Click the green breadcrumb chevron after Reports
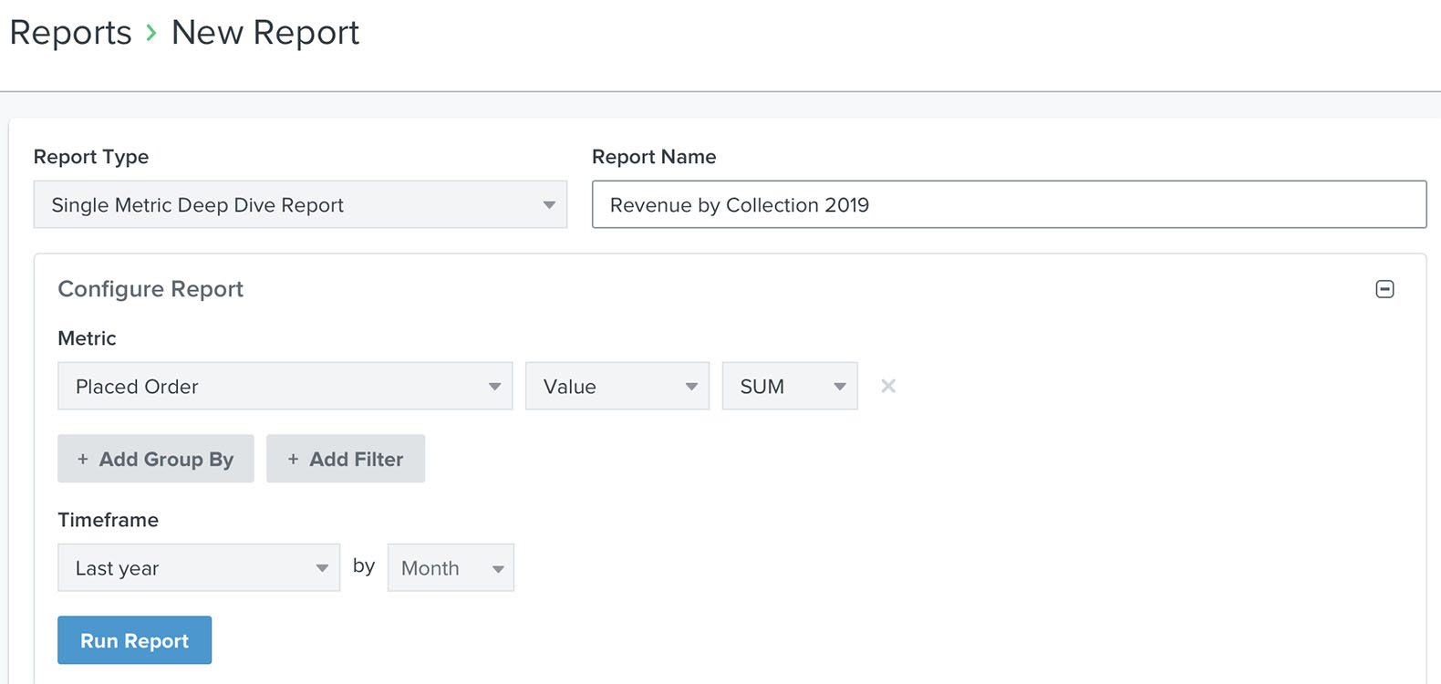 pos(151,34)
